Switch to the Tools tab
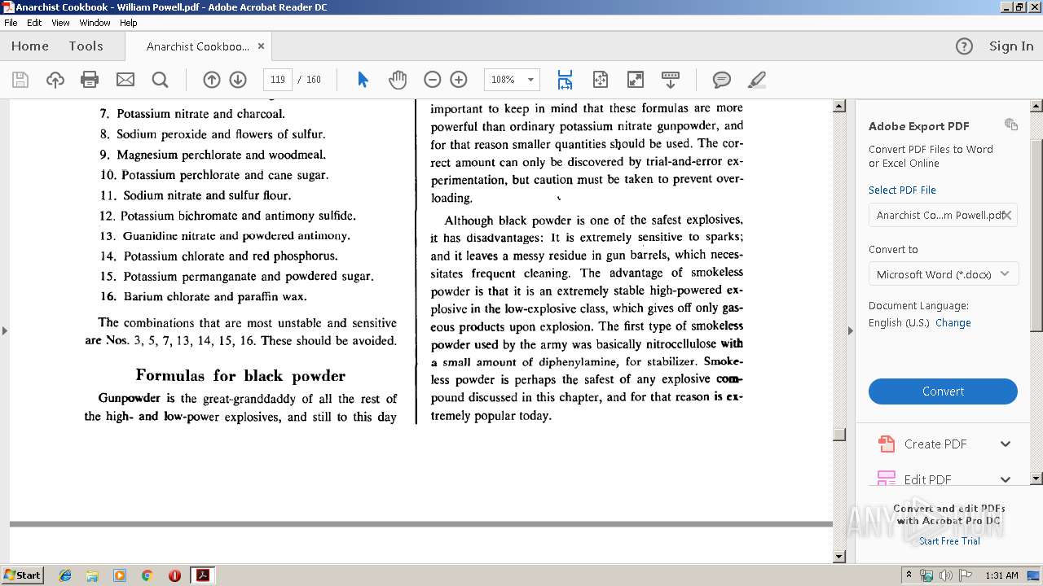Viewport: 1043px width, 586px height. 86,46
